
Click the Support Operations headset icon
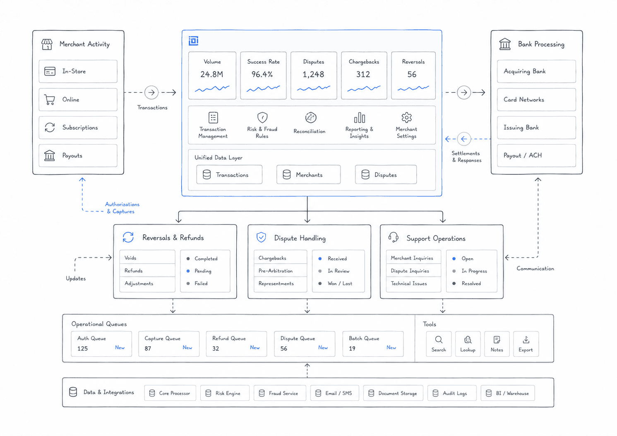(x=393, y=237)
